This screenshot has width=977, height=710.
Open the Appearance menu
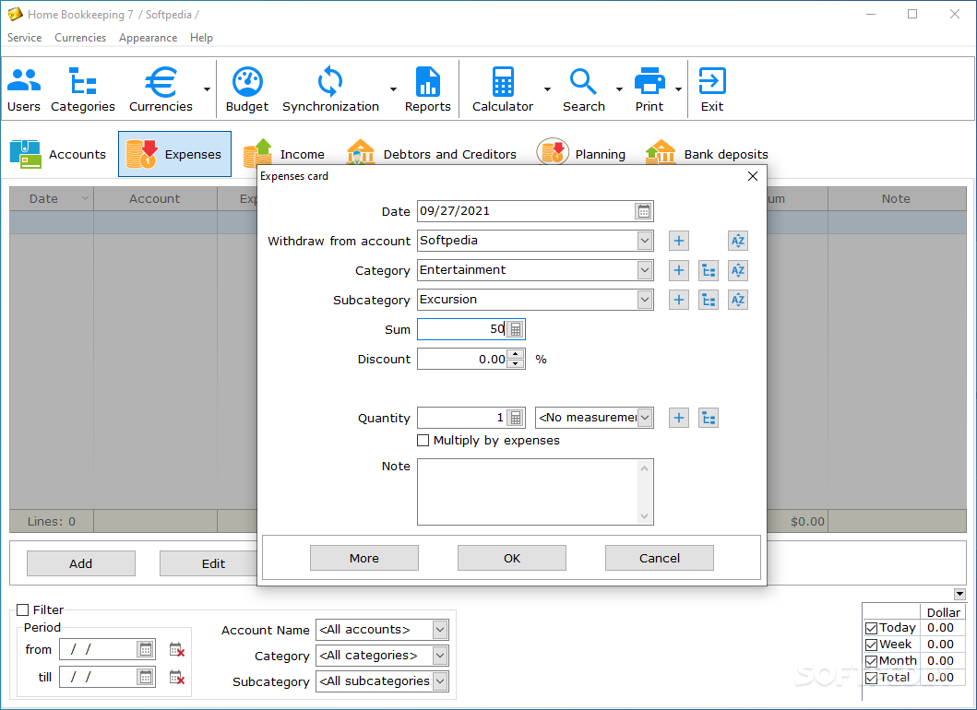click(149, 38)
